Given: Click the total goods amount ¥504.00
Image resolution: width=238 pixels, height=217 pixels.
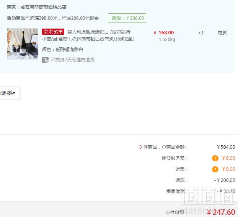Looking at the screenshot, I should 226,147.
